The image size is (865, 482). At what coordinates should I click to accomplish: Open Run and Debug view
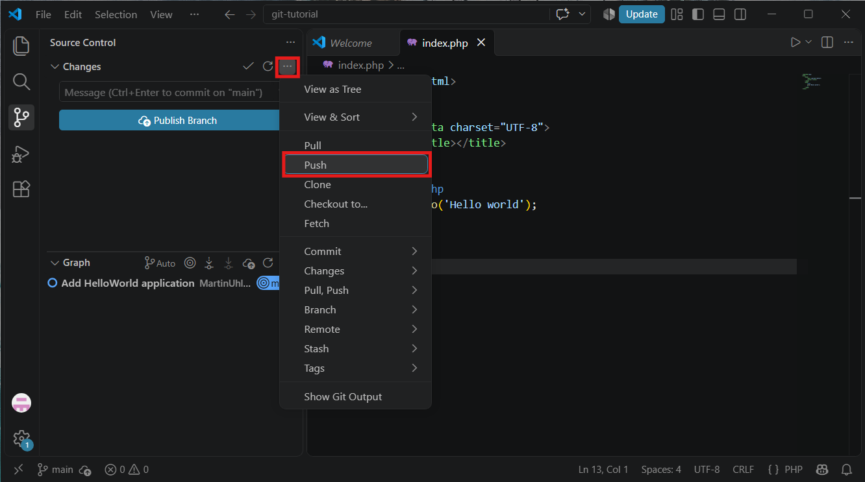tap(21, 154)
